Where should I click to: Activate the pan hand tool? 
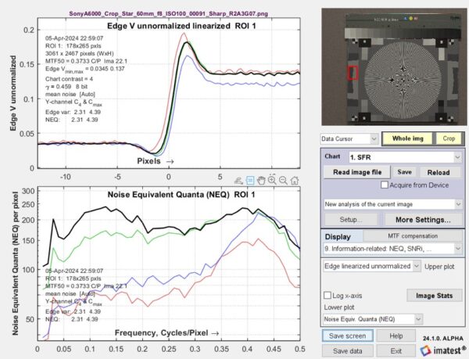point(261,181)
